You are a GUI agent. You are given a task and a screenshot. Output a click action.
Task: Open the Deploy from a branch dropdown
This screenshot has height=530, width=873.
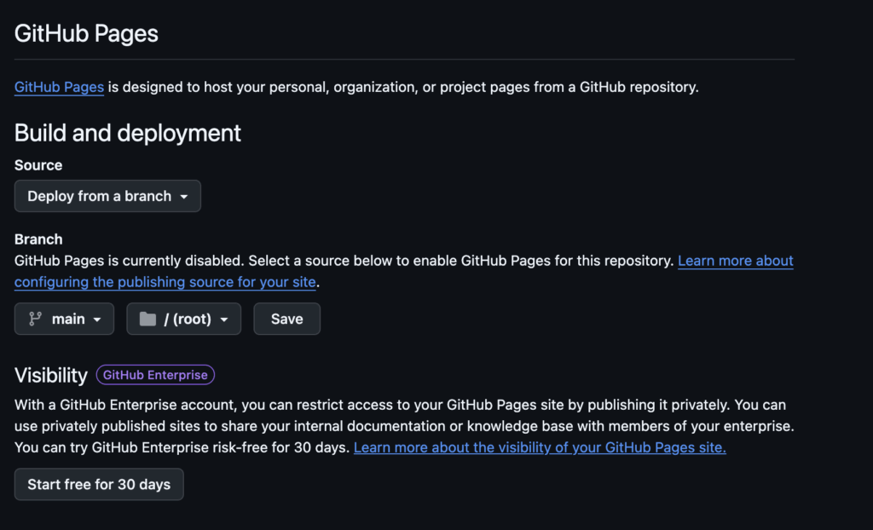107,196
